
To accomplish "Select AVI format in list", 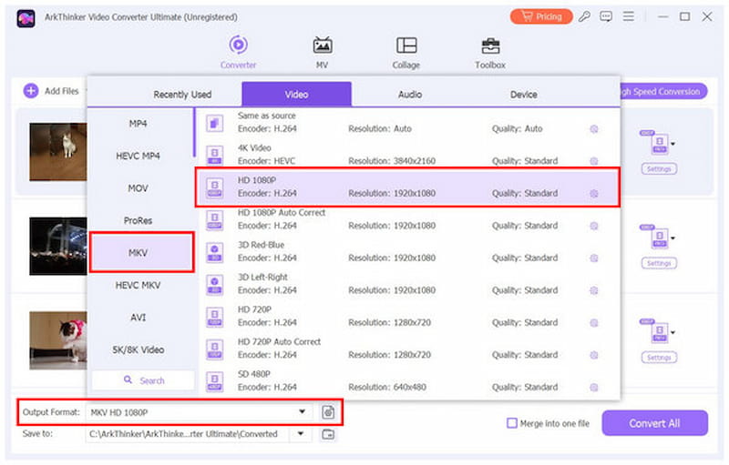I will (x=139, y=318).
